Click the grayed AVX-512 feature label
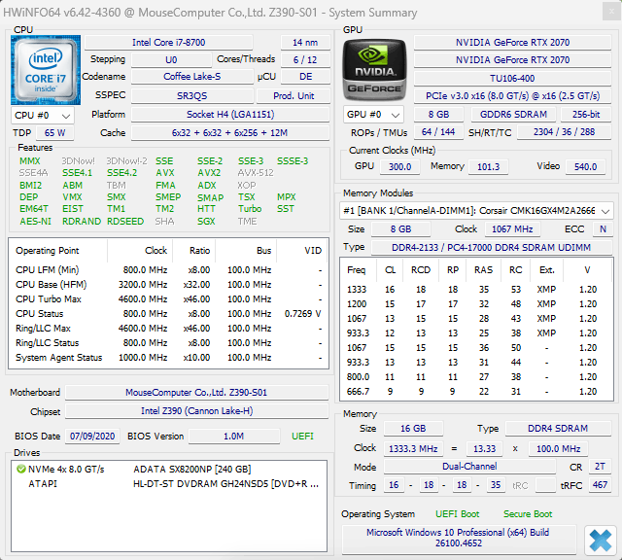This screenshot has width=622, height=560. (x=256, y=173)
